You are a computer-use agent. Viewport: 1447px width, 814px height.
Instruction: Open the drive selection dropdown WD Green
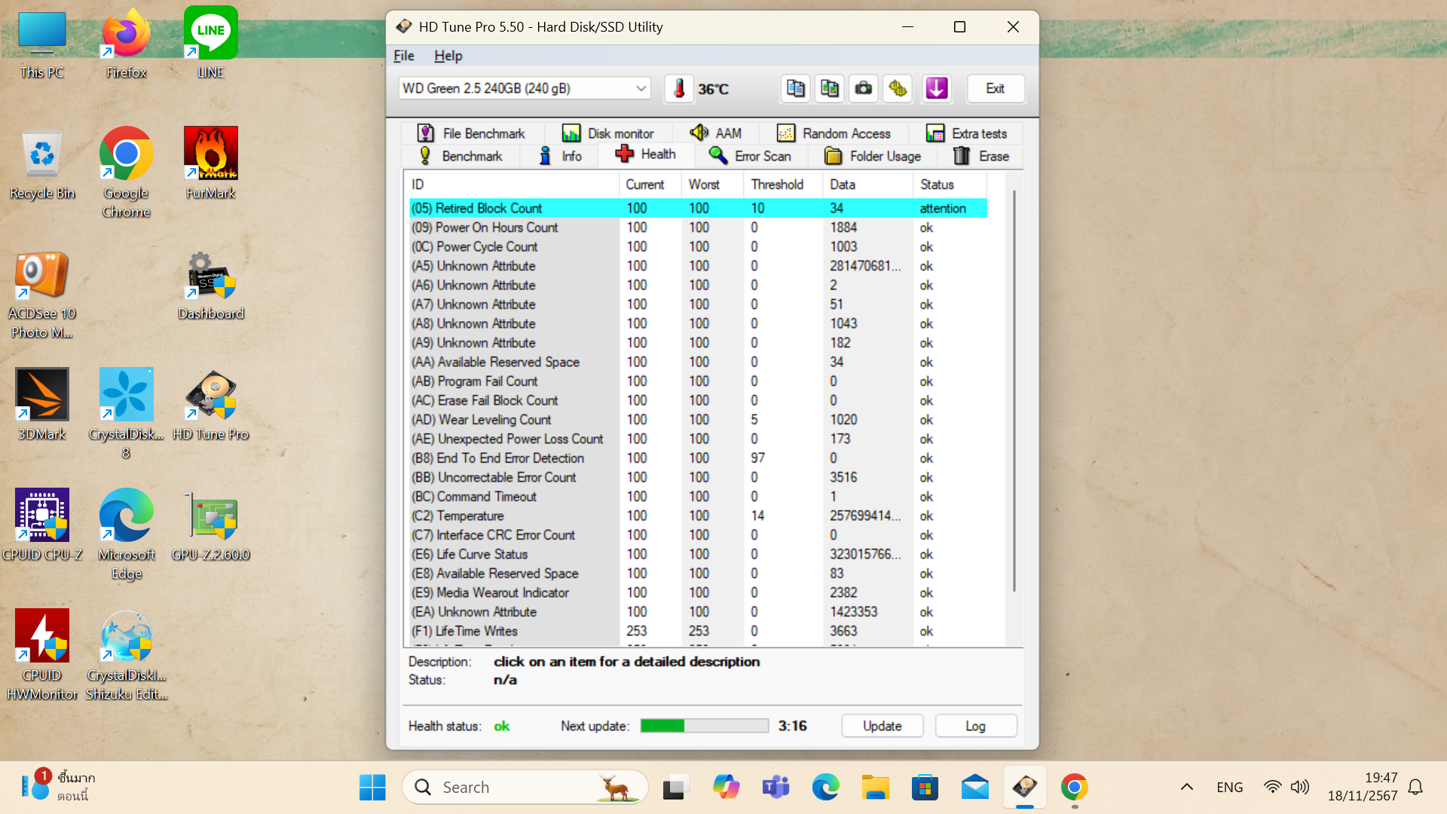(525, 88)
